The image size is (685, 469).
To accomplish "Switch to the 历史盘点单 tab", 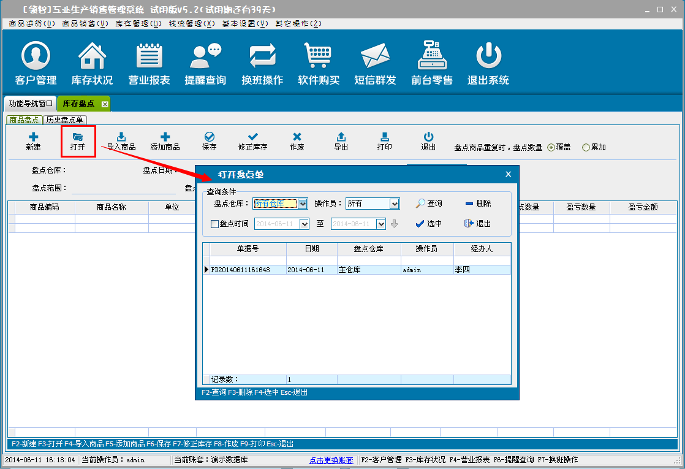I will tap(66, 120).
